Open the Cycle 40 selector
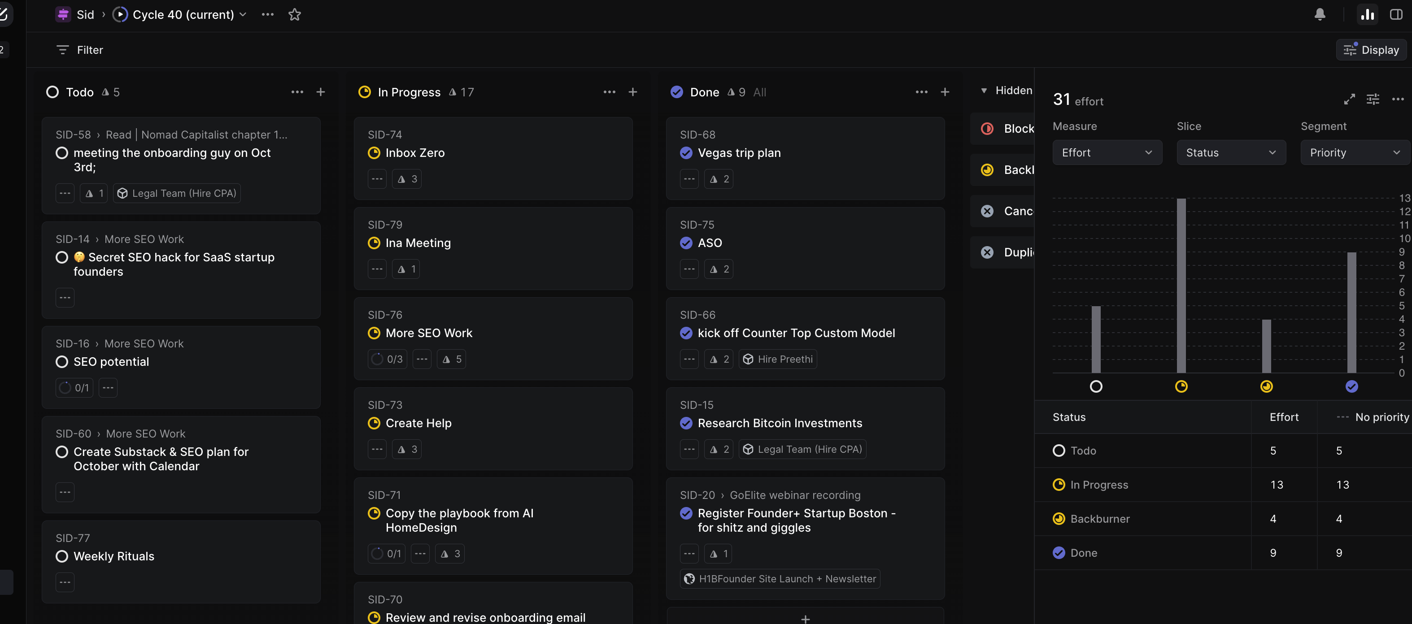The width and height of the screenshot is (1412, 624). coord(183,15)
